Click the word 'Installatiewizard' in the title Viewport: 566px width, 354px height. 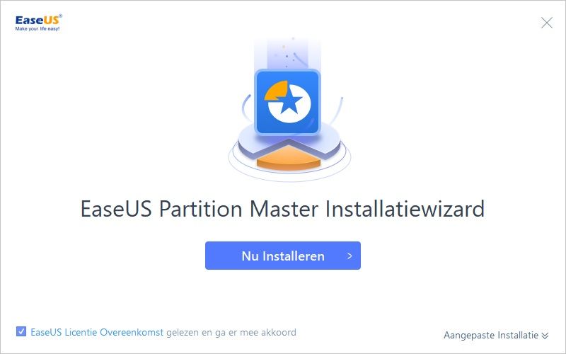coord(405,209)
